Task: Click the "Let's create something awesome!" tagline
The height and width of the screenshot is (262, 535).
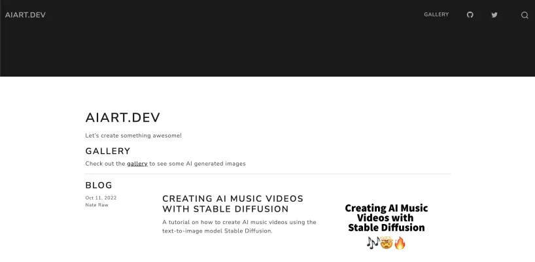Action: (x=133, y=136)
